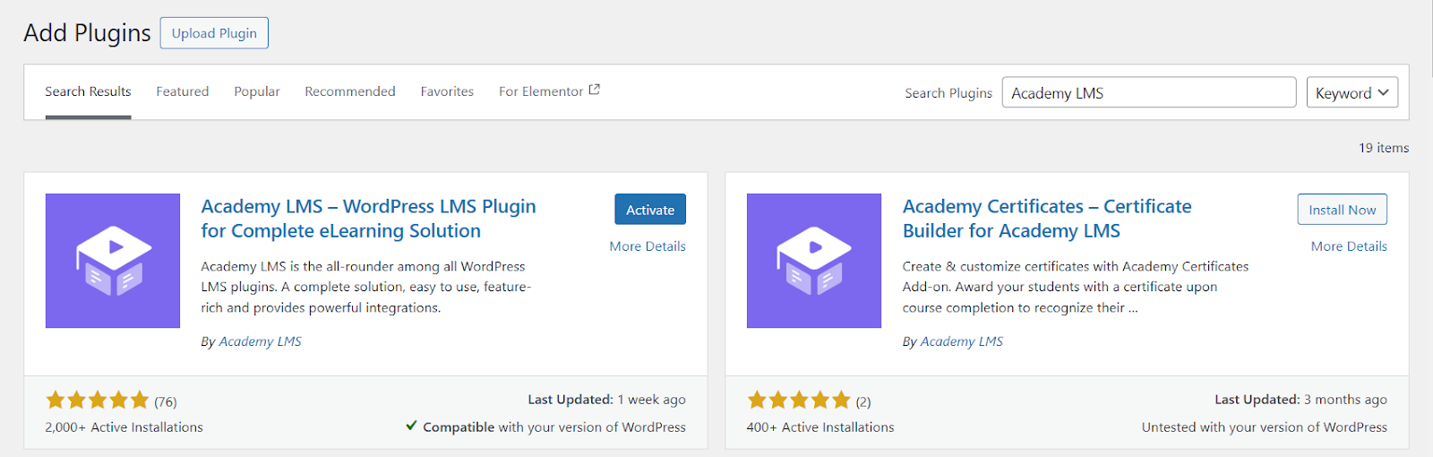Click the Upload Plugin button

pos(214,33)
